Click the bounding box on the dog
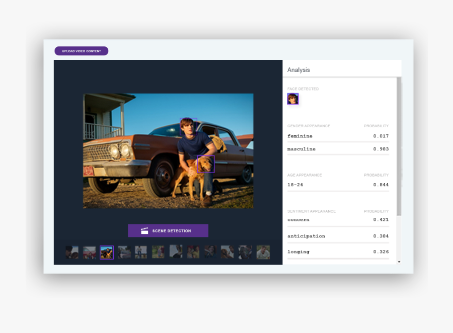This screenshot has height=333, width=453. click(x=205, y=164)
